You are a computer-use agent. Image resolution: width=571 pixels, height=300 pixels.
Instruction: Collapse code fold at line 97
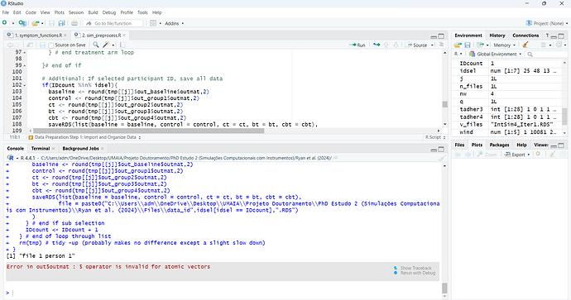(25, 52)
